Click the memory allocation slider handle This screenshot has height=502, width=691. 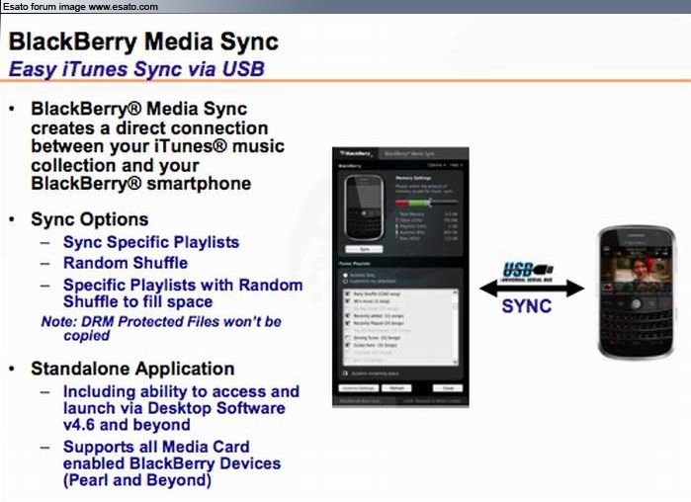(430, 203)
